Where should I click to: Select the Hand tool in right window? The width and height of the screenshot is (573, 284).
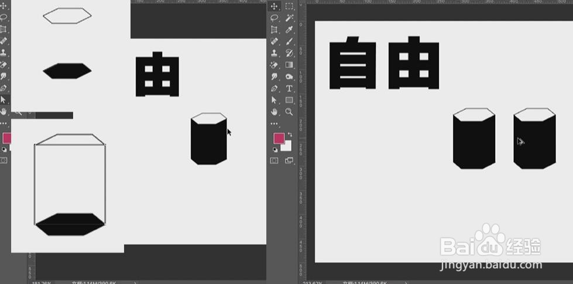[274, 112]
